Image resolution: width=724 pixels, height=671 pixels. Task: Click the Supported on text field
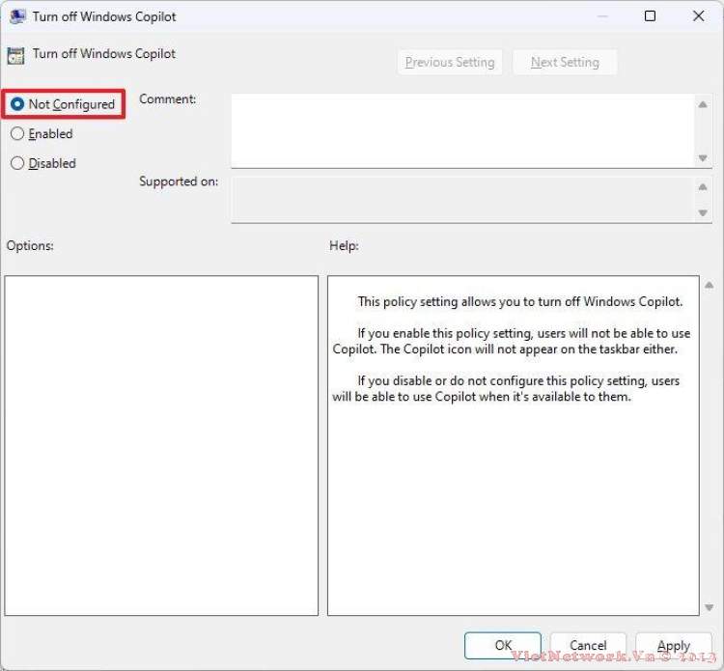pos(462,200)
